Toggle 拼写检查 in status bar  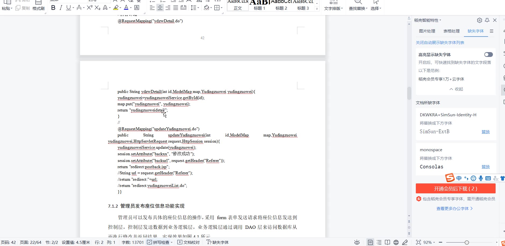point(158,242)
